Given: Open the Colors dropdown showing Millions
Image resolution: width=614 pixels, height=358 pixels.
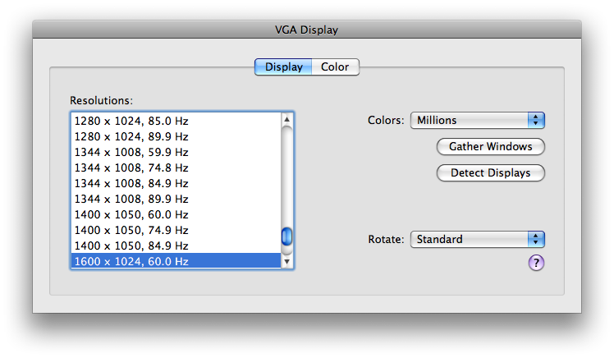Looking at the screenshot, I should click(x=478, y=120).
